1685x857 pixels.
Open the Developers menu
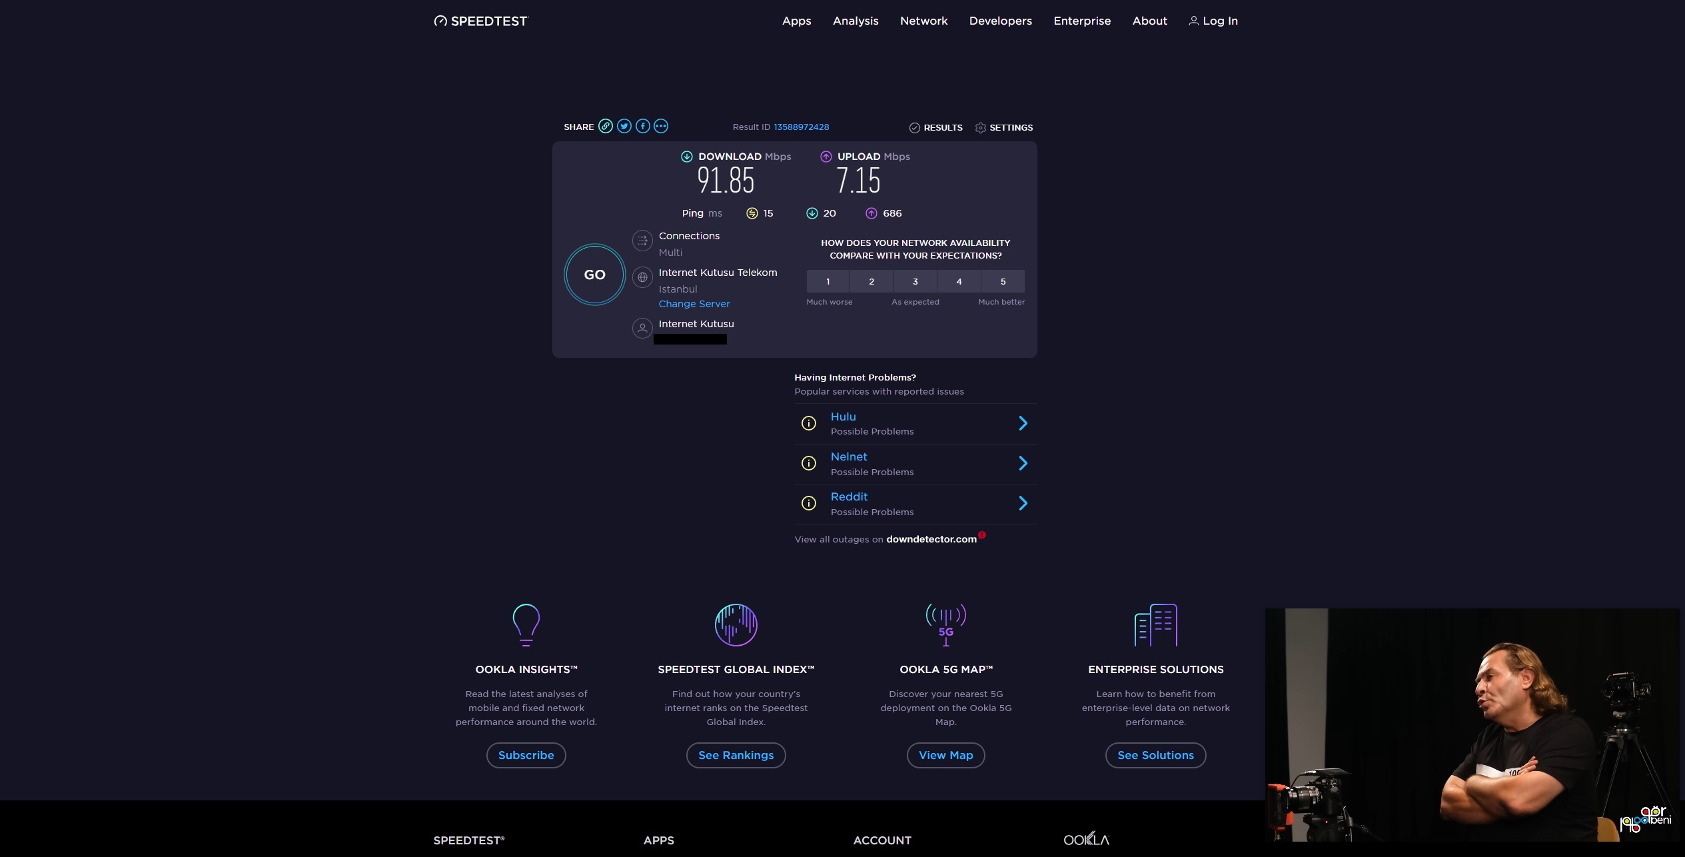[1000, 21]
